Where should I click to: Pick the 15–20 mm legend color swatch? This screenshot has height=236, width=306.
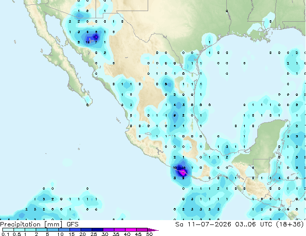[x=75, y=230]
